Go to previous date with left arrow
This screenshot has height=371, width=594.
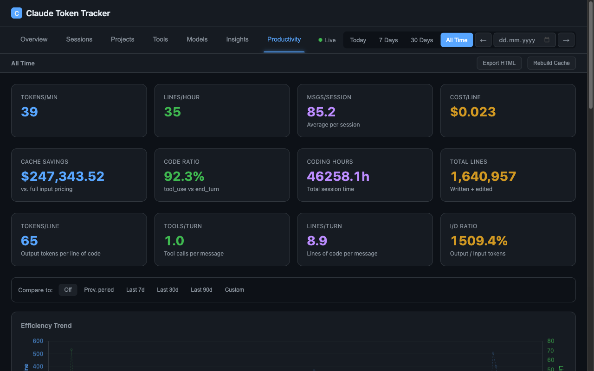[483, 40]
